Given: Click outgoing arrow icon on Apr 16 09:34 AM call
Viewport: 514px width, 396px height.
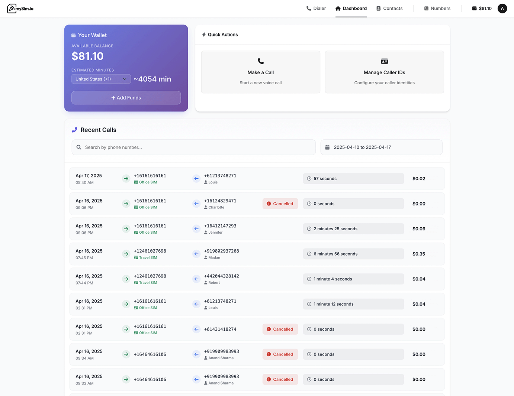Looking at the screenshot, I should pos(126,354).
